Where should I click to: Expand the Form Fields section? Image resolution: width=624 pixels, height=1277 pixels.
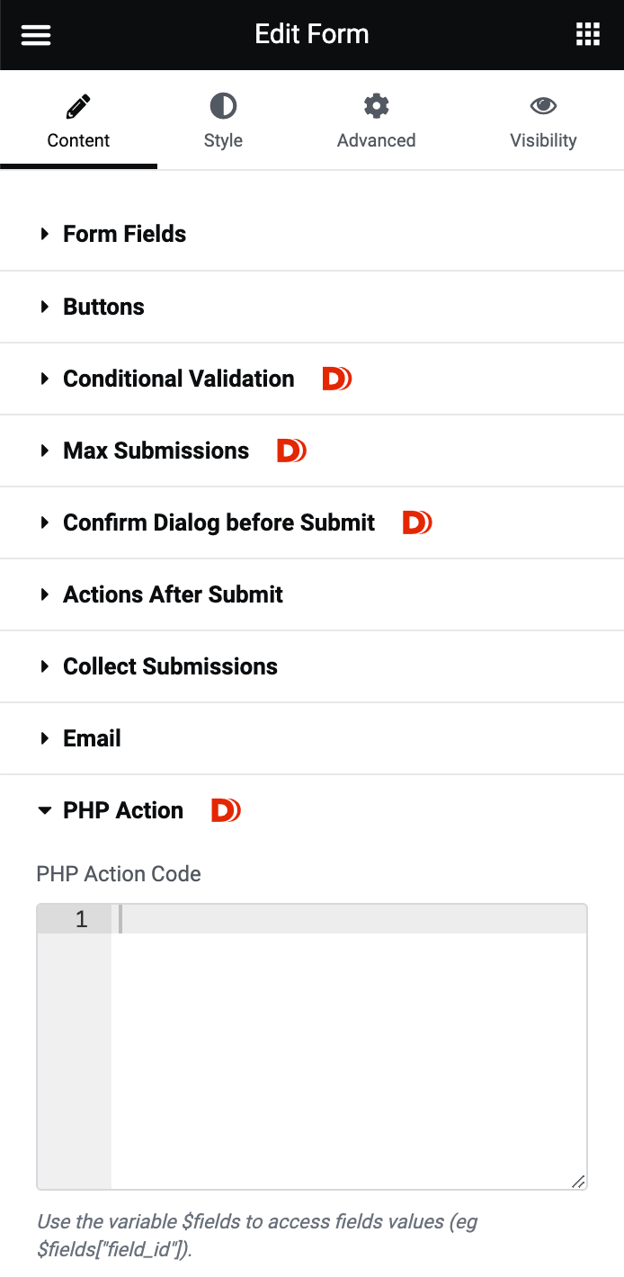124,234
